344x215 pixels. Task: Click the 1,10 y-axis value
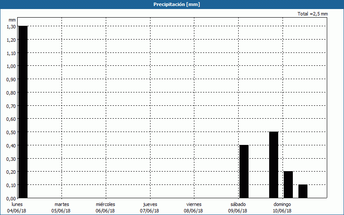[x=11, y=53]
